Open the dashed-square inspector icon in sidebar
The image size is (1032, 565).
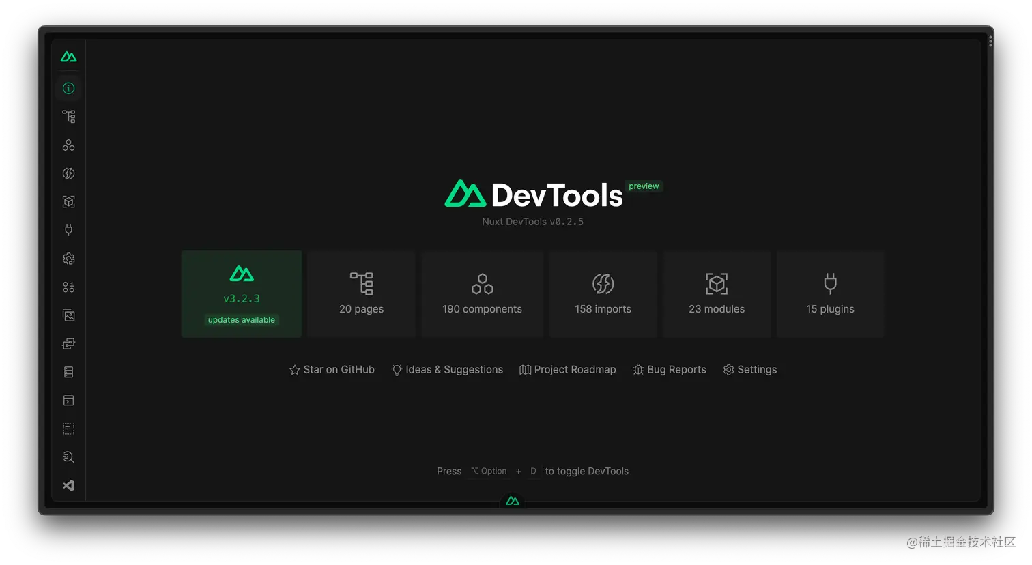(x=68, y=429)
